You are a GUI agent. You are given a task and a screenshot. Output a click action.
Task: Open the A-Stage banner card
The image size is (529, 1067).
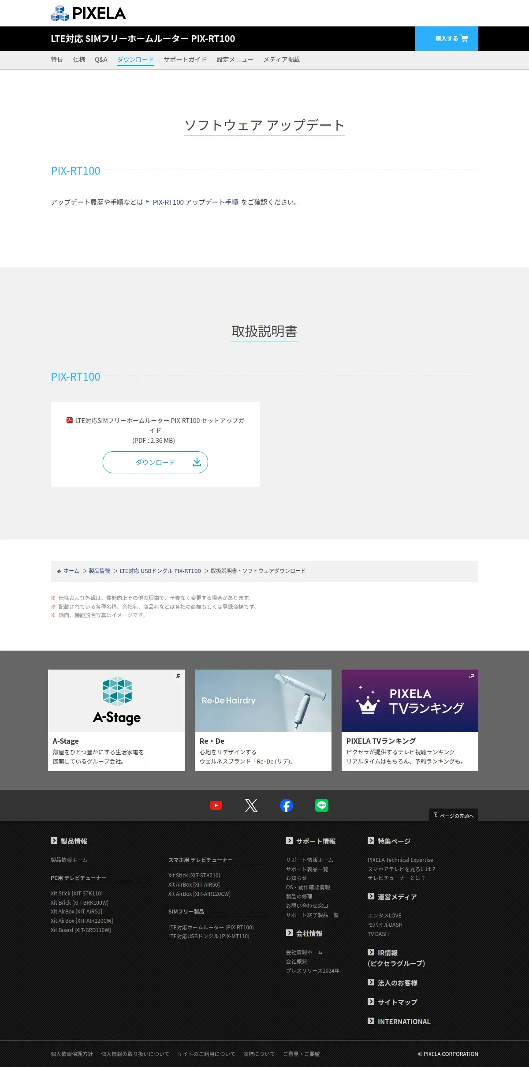click(116, 720)
